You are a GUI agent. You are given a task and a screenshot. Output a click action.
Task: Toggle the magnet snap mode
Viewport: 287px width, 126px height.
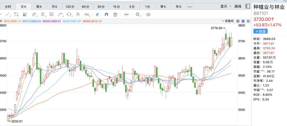point(106,14)
